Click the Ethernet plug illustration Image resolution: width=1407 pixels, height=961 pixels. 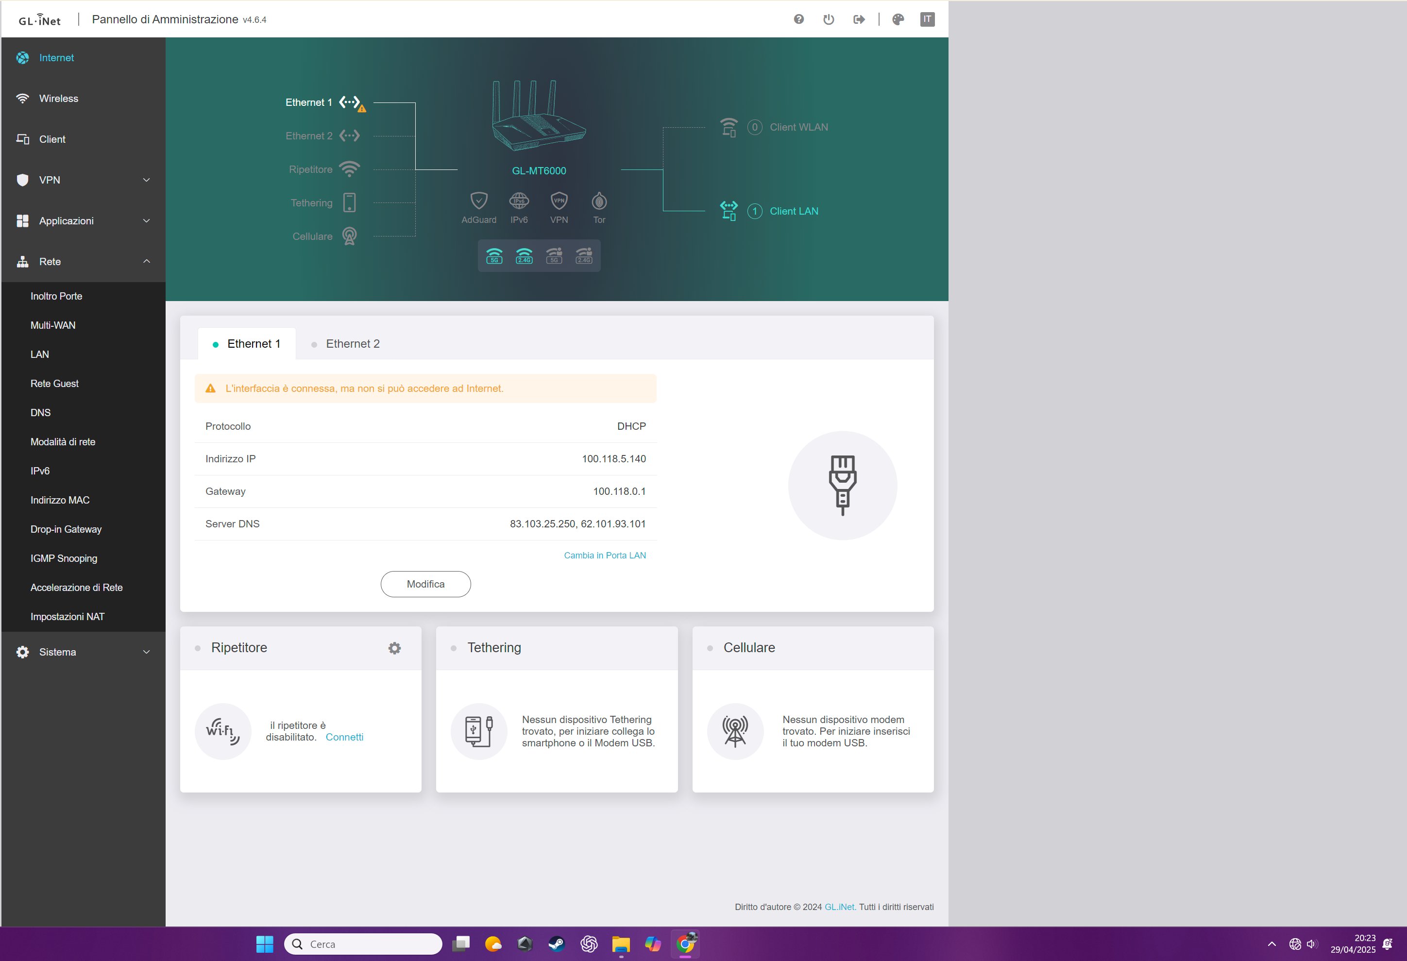842,485
